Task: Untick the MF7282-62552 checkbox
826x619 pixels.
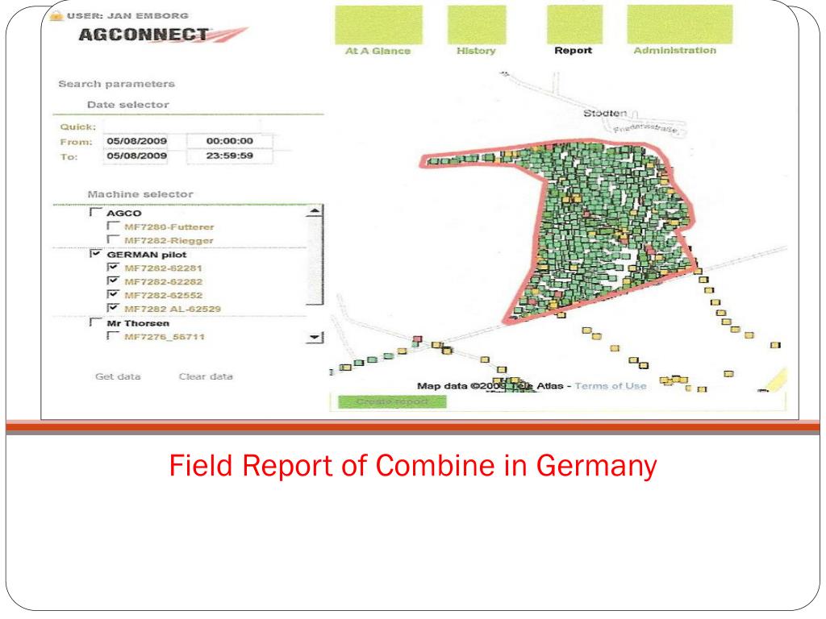Action: click(x=112, y=295)
